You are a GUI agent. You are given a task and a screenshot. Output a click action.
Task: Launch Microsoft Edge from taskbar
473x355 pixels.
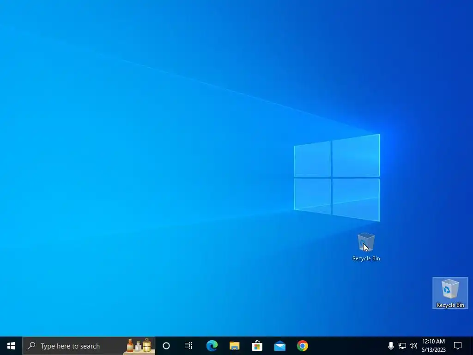point(212,346)
